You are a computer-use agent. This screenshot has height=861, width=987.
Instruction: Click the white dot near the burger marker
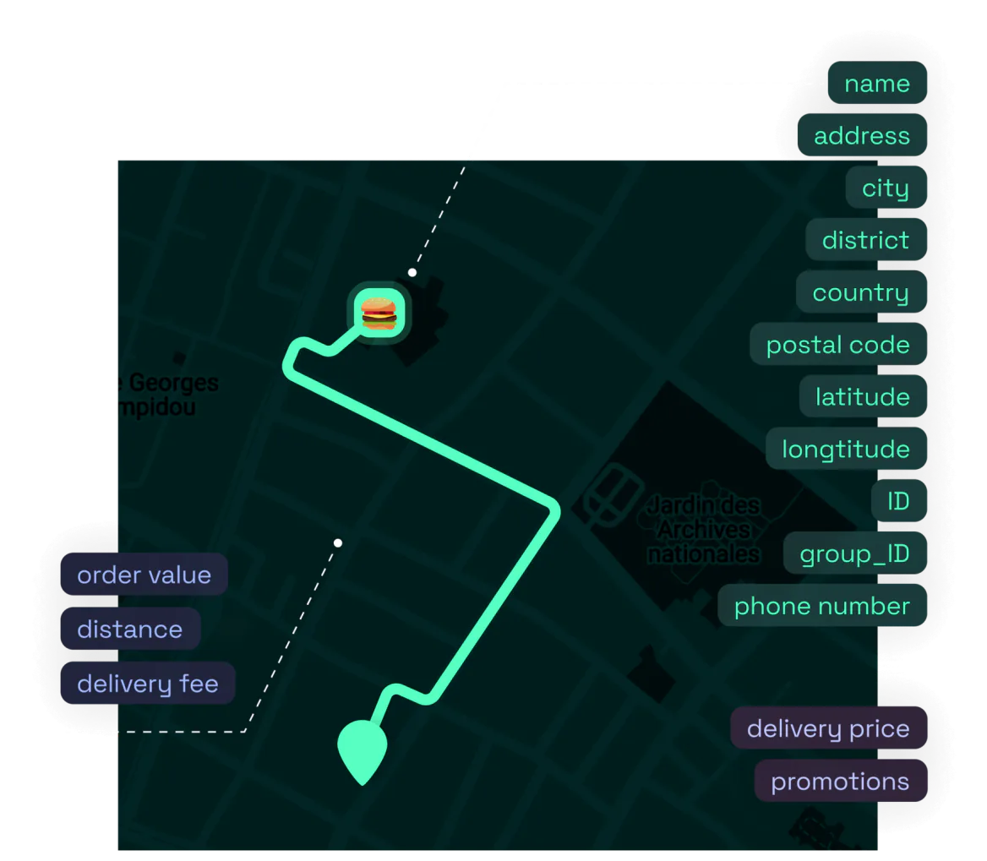(412, 273)
